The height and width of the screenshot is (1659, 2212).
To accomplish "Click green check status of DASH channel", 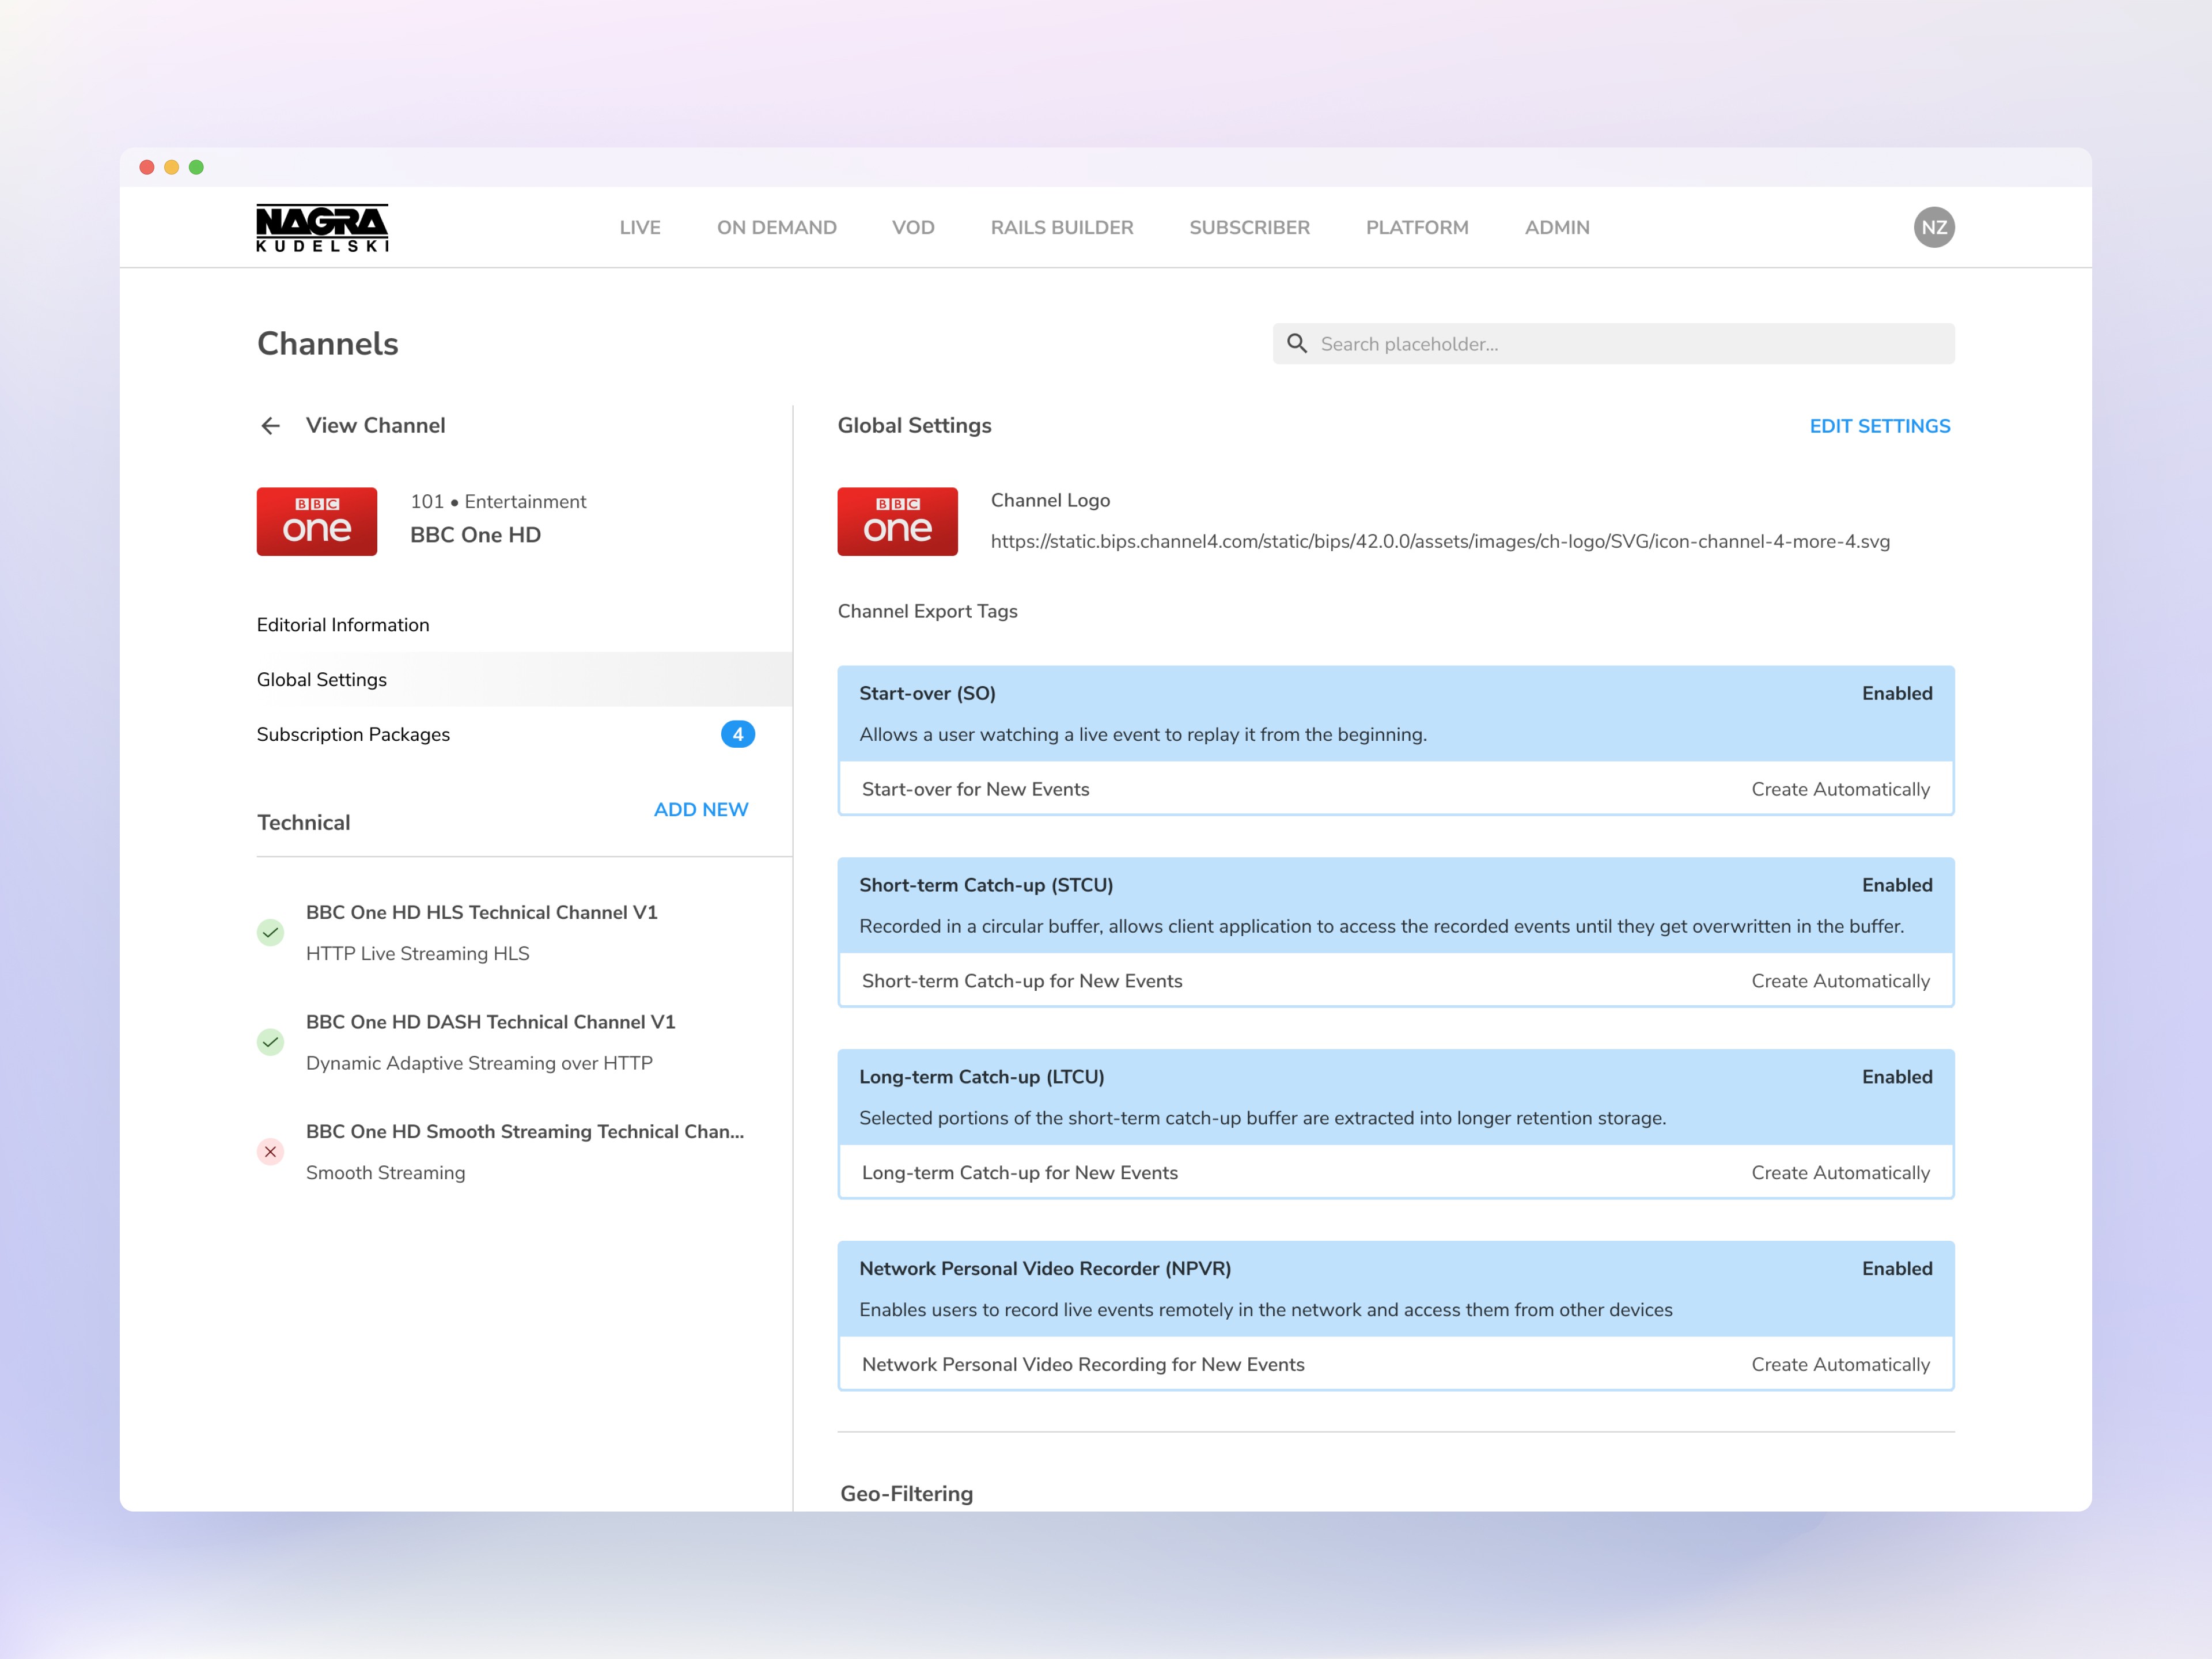I will pyautogui.click(x=270, y=1043).
